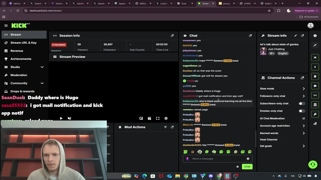The width and height of the screenshot is (321, 180).
Task: Pop out the Mod Actions panel
Action: point(172,127)
